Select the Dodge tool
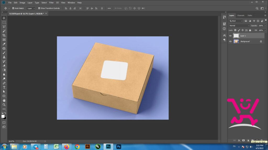This screenshot has width=268, height=150. point(4,79)
